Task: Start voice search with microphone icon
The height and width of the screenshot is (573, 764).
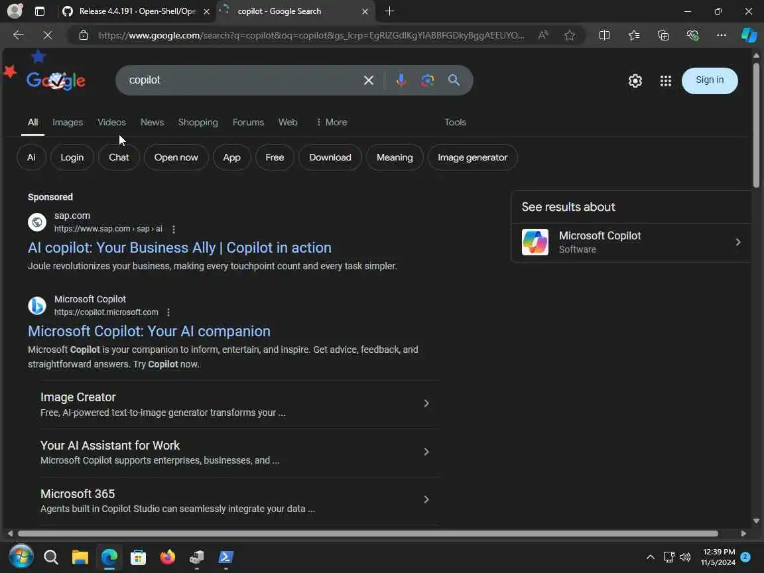Action: tap(401, 80)
